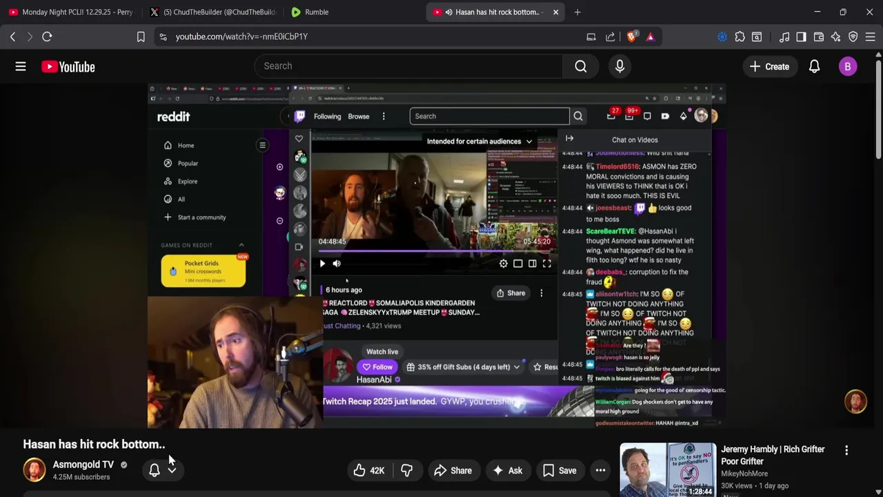Image resolution: width=883 pixels, height=497 pixels.
Task: Open a new browser tab
Action: point(577,12)
